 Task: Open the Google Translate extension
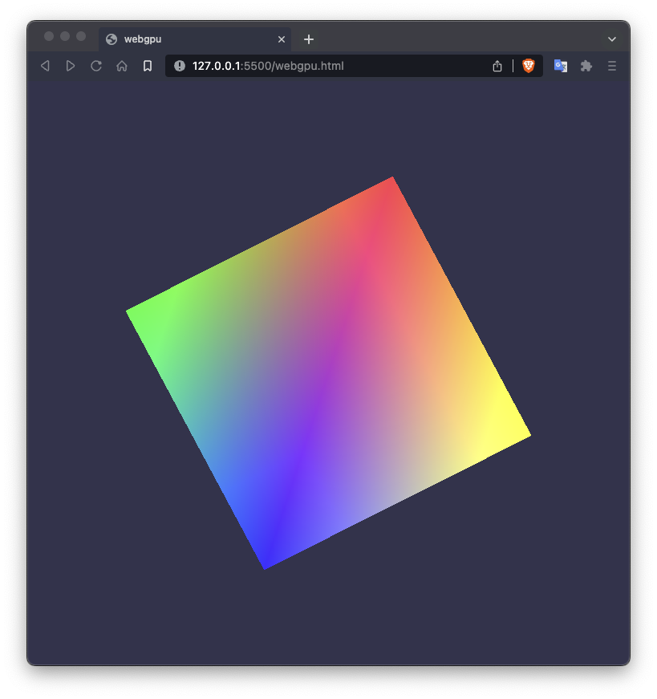pos(560,66)
